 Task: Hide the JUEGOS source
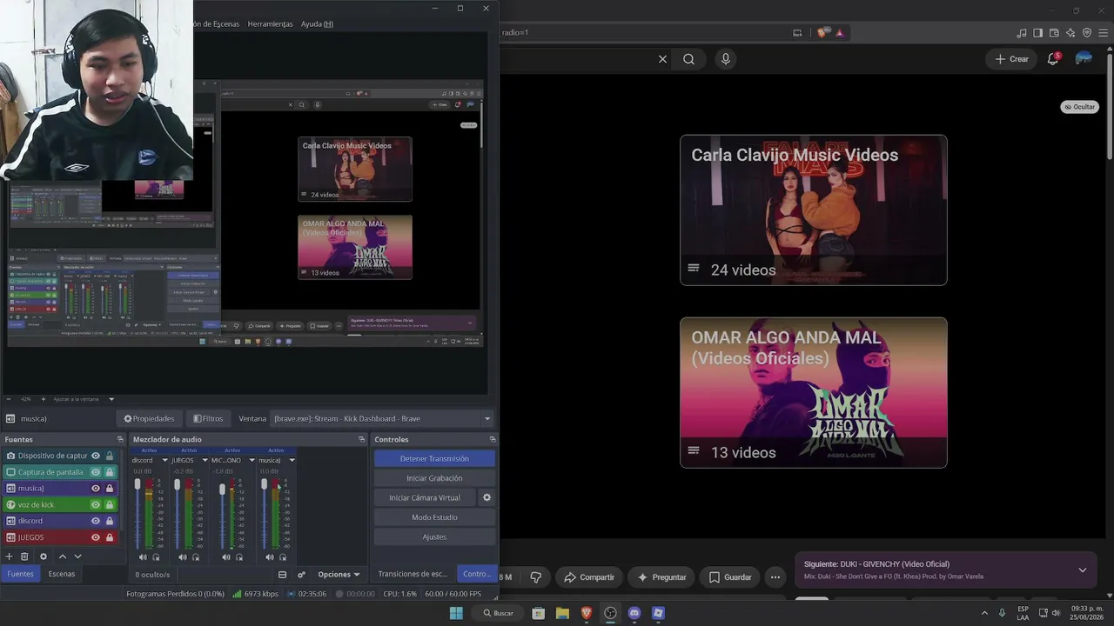click(x=96, y=537)
